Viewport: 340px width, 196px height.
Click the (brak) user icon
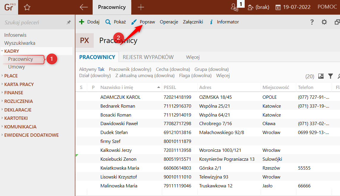click(x=250, y=7)
